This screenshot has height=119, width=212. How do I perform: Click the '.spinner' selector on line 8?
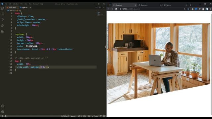pyautogui.click(x=20, y=34)
